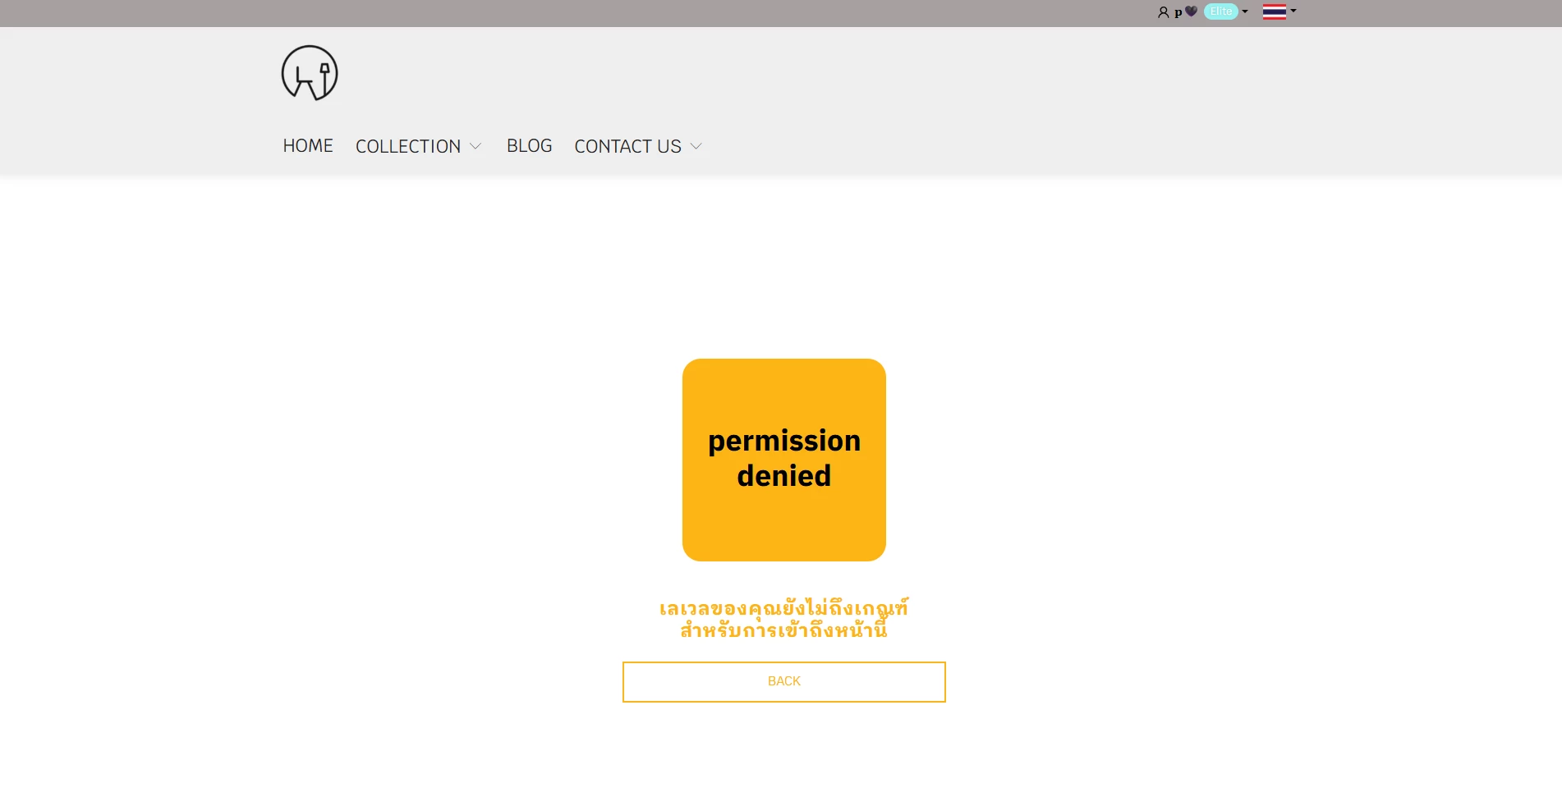Click the word 'denied' on yellow tile
The width and height of the screenshot is (1562, 806).
click(x=783, y=476)
